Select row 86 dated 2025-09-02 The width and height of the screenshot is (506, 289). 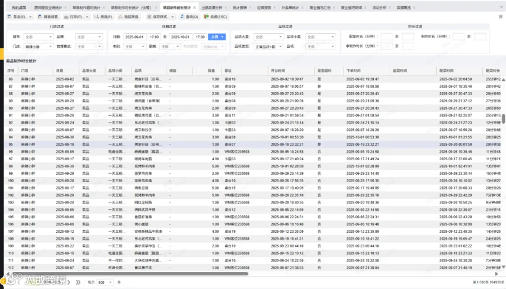pyautogui.click(x=252, y=79)
